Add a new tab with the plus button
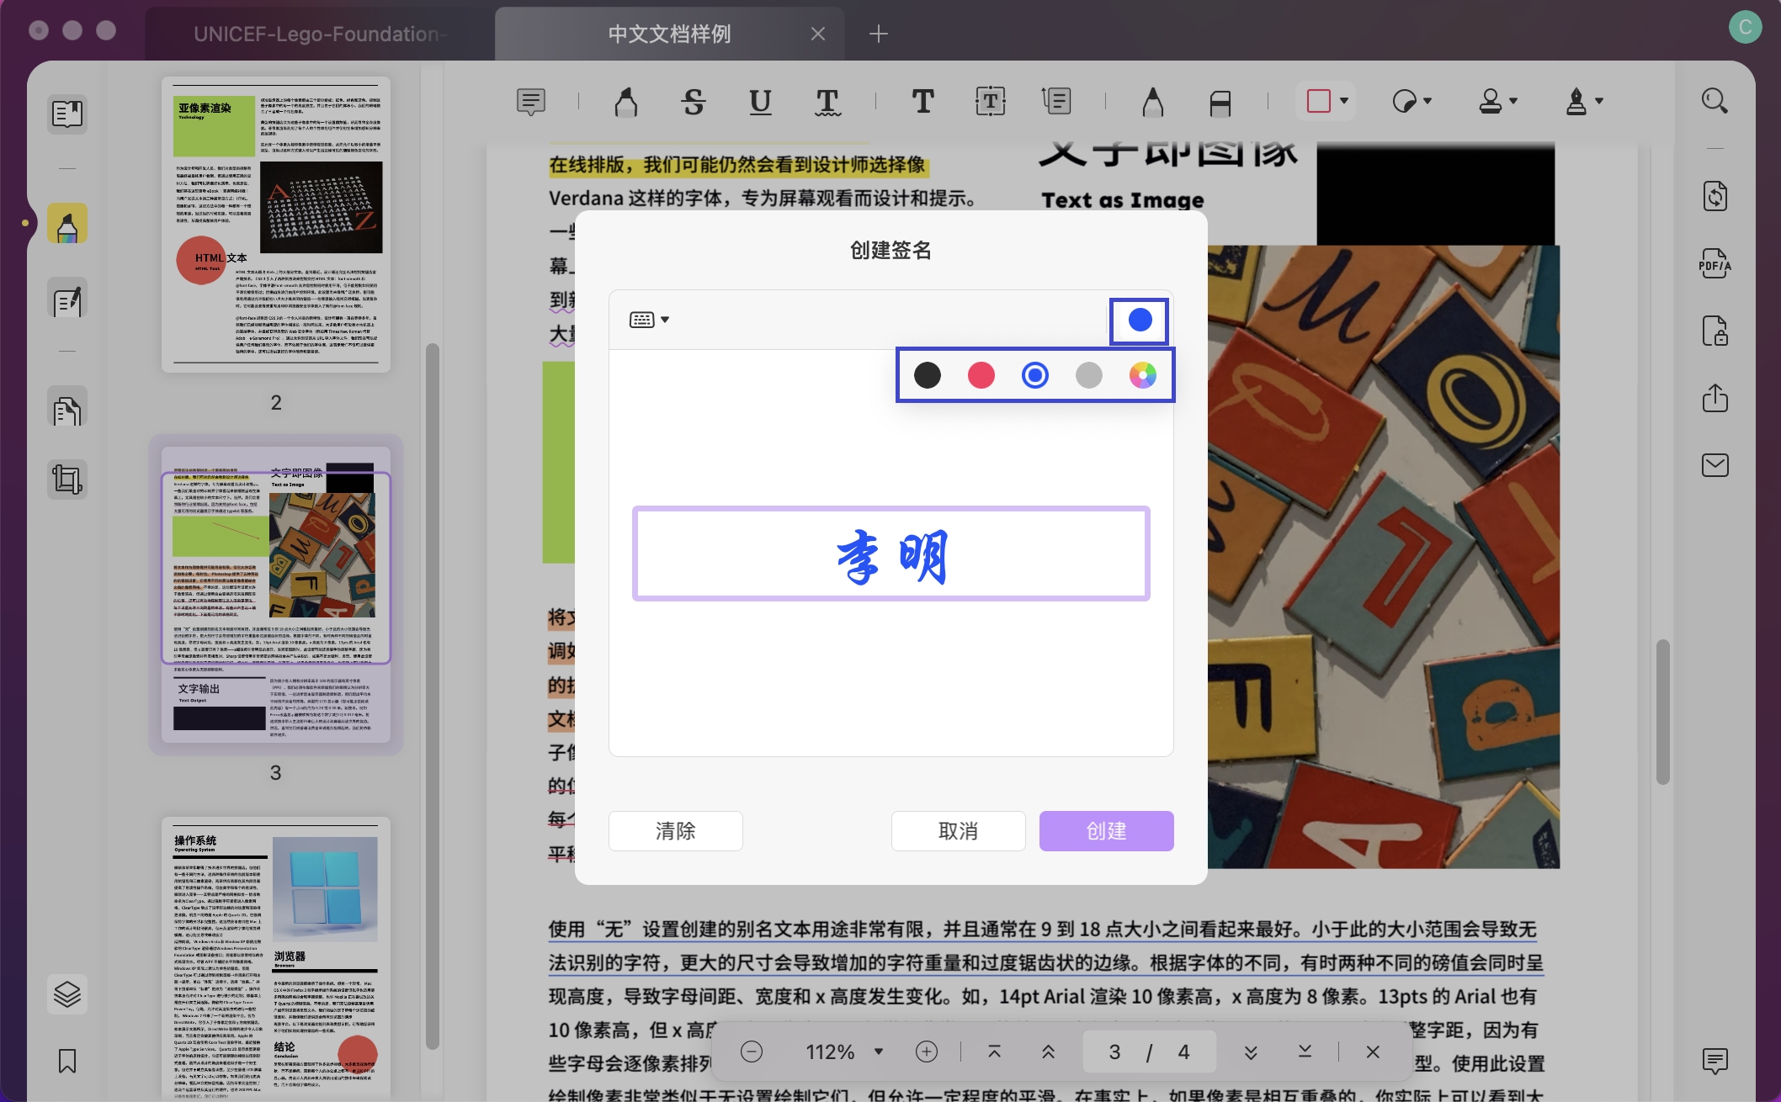This screenshot has height=1102, width=1781. 878,34
